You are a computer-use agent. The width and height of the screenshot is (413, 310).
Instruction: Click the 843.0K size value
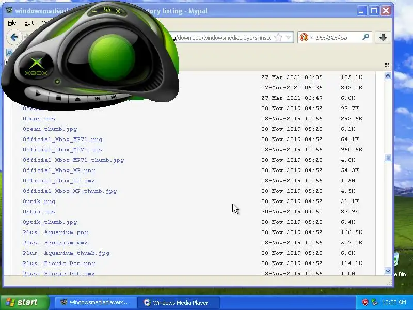[352, 88]
